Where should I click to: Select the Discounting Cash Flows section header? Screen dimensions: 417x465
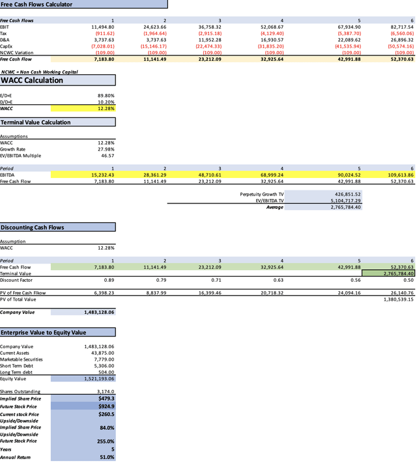pyautogui.click(x=58, y=228)
